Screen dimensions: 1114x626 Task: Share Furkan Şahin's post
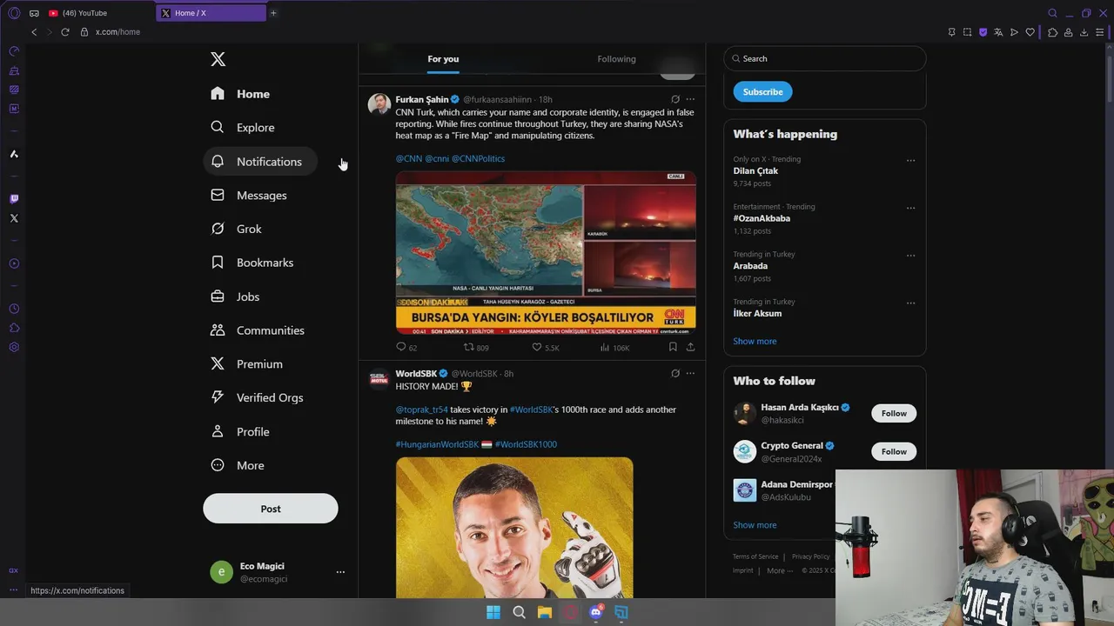(690, 347)
